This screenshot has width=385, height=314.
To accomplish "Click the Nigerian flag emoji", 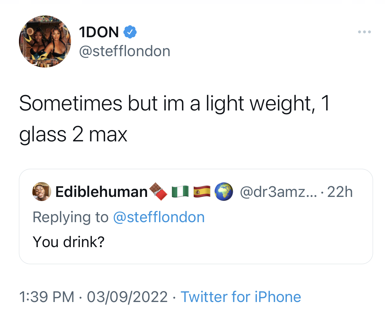I will [180, 192].
